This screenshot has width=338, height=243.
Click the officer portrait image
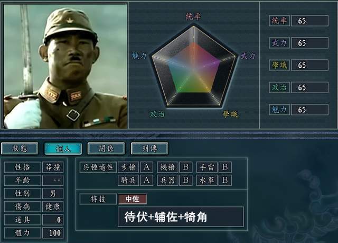65,66
